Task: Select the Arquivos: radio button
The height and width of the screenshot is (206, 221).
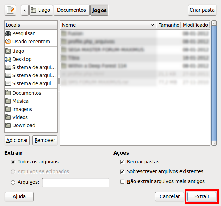Action: tap(13, 182)
